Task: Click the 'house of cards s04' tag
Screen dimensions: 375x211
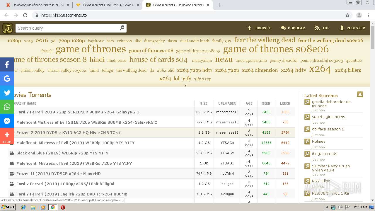Action: [158, 59]
